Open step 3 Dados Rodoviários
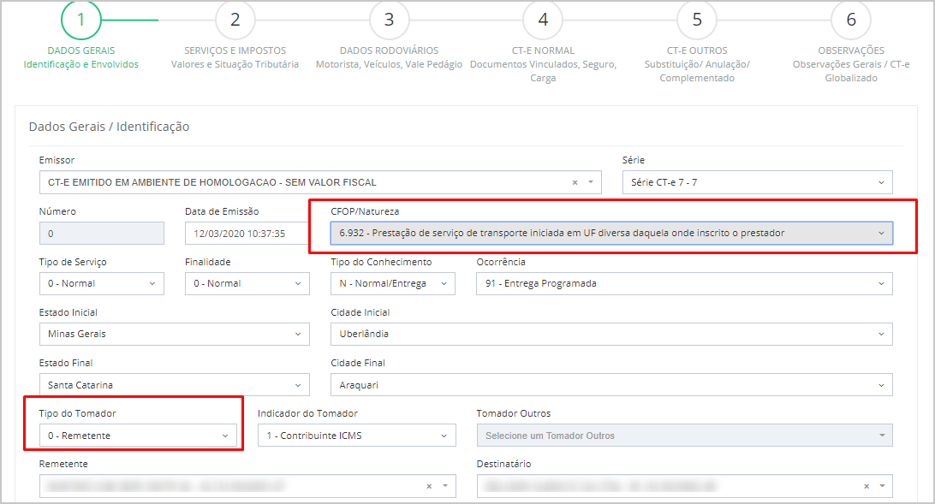The width and height of the screenshot is (935, 504). (x=389, y=20)
